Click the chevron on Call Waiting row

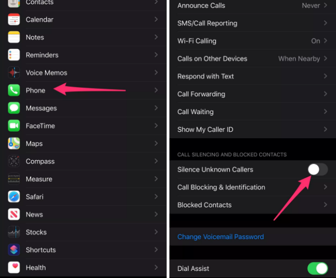pyautogui.click(x=325, y=111)
